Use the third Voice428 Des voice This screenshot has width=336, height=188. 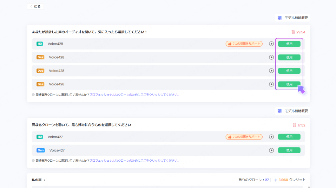[x=289, y=84]
